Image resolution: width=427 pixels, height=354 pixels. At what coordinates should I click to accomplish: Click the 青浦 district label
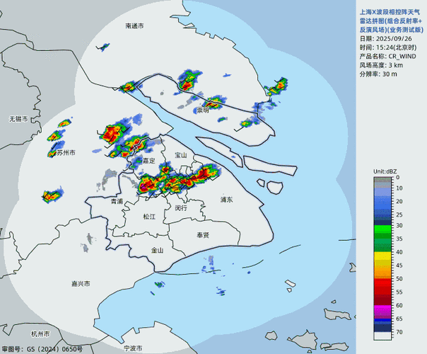tap(117, 202)
